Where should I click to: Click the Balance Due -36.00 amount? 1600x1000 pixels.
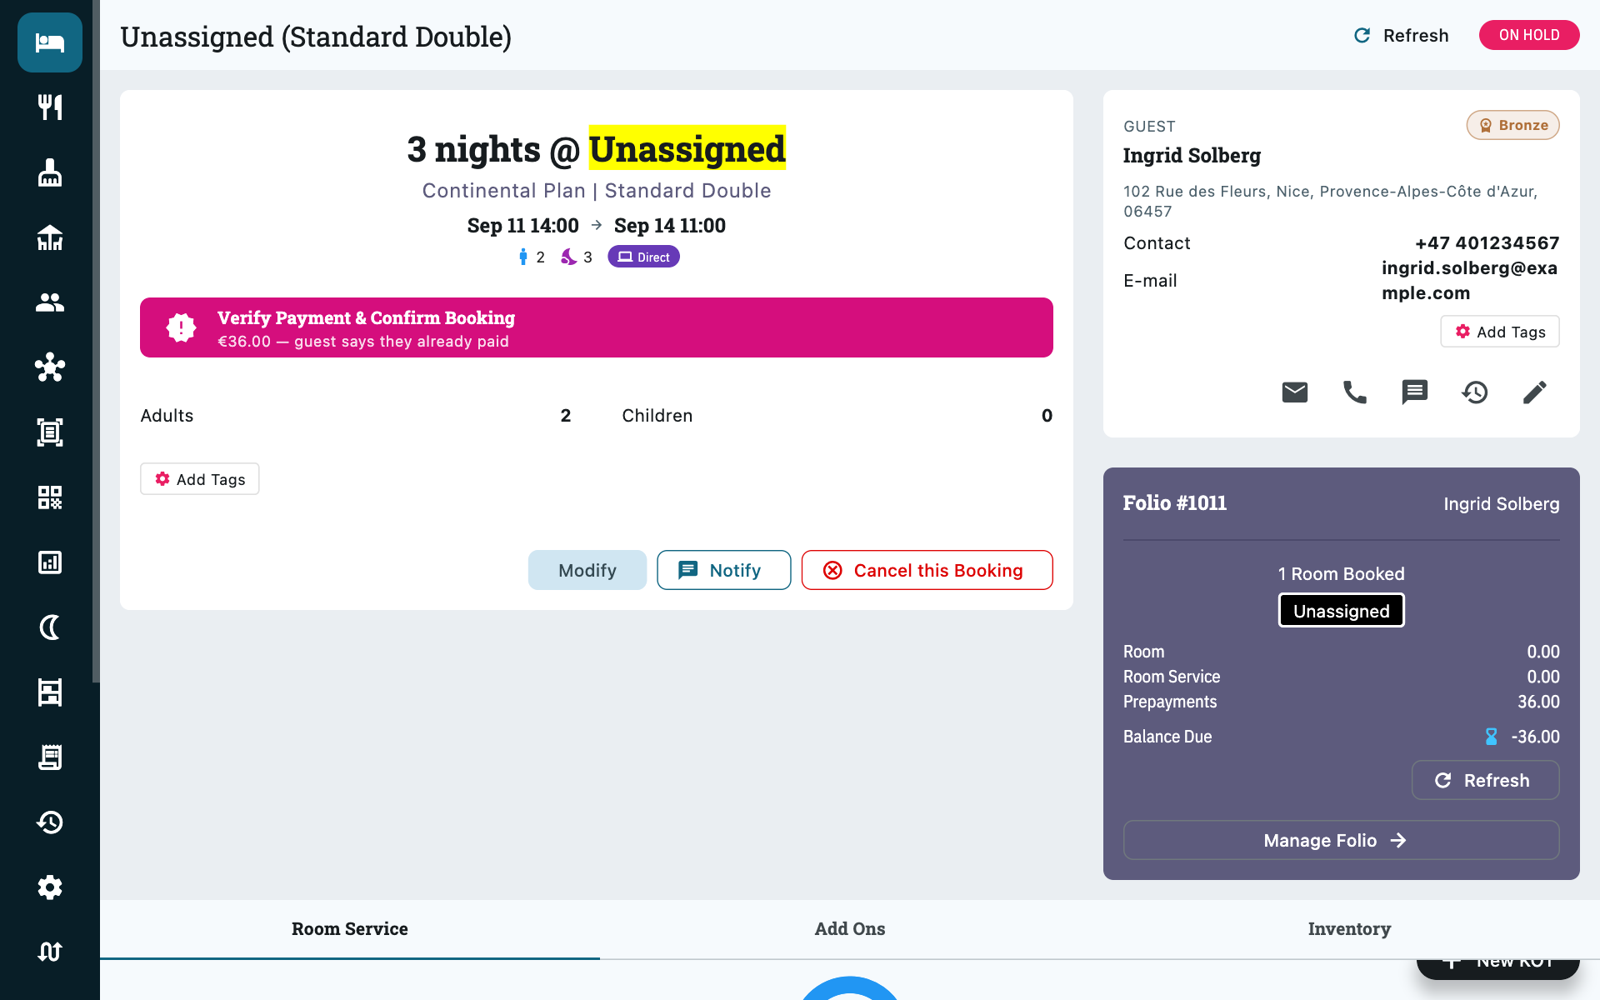(x=1535, y=737)
